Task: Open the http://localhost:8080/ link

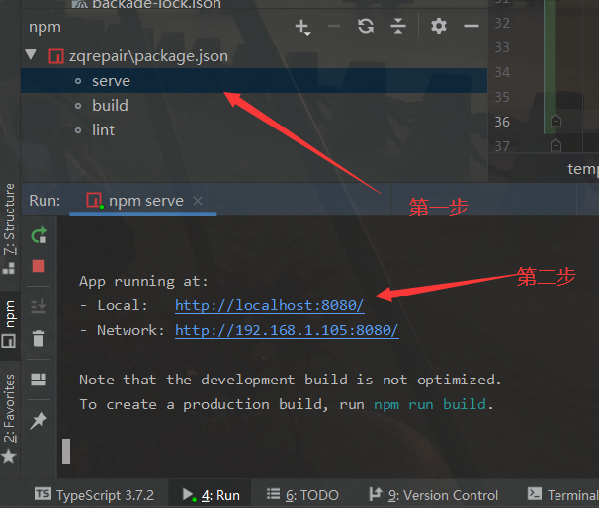Action: pos(269,305)
